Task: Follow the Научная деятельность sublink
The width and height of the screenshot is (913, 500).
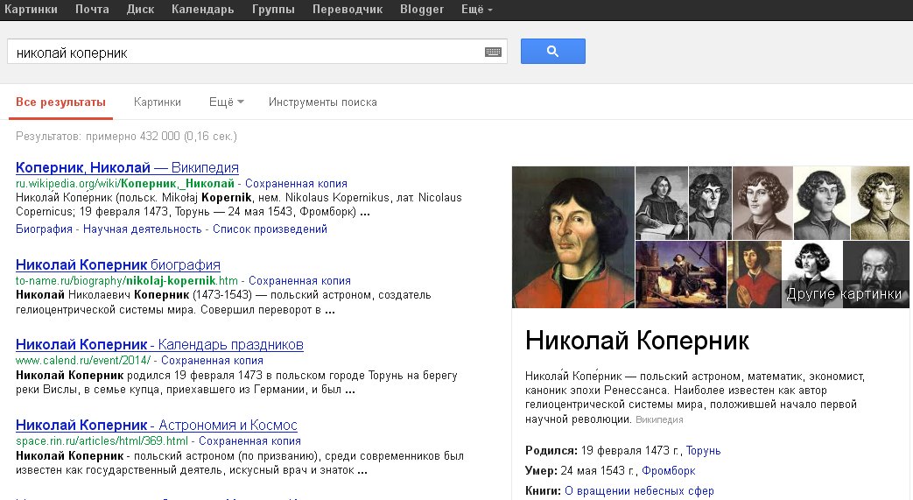Action: (x=143, y=229)
